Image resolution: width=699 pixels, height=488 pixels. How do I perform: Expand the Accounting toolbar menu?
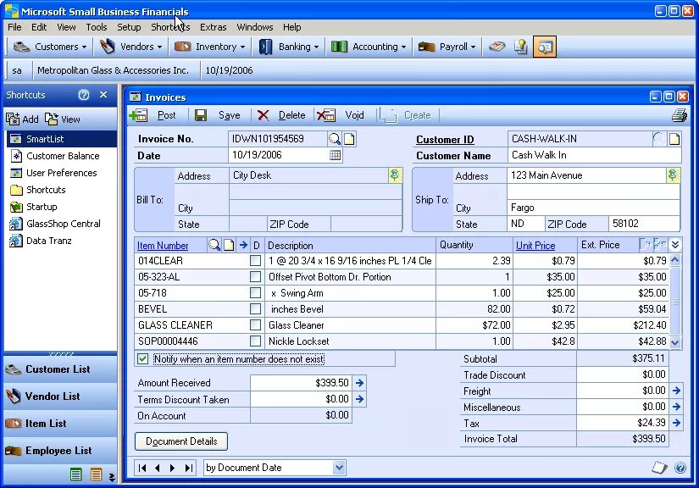tap(369, 47)
